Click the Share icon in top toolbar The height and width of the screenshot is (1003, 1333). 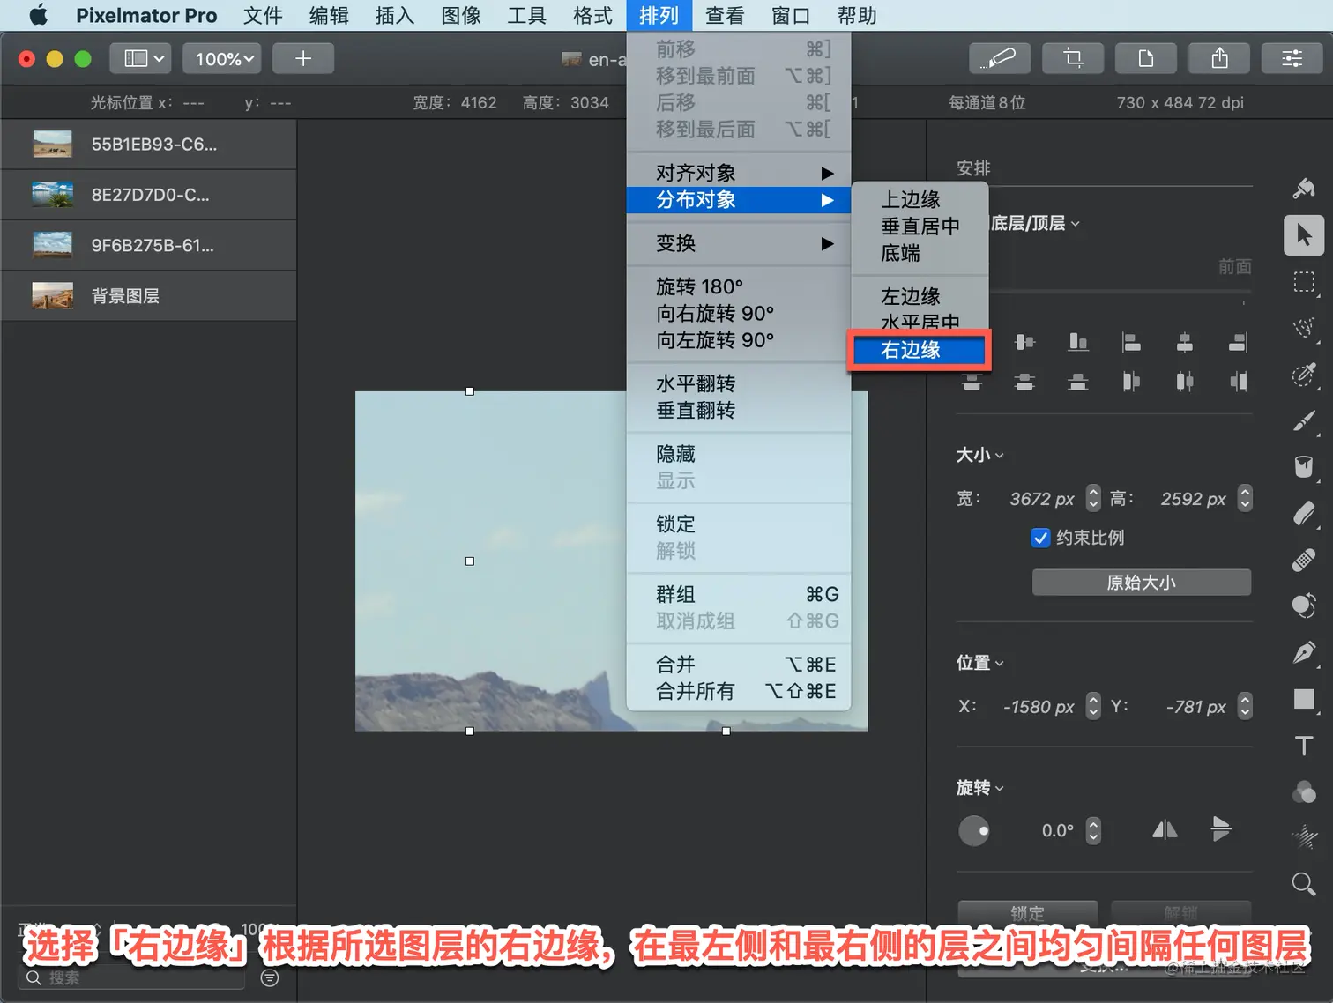[x=1219, y=58]
